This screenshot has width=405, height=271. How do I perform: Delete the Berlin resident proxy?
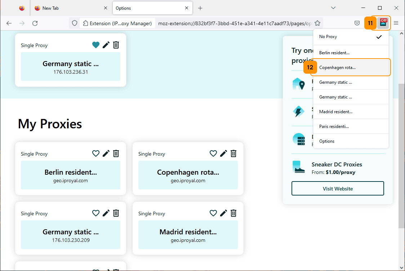point(116,153)
